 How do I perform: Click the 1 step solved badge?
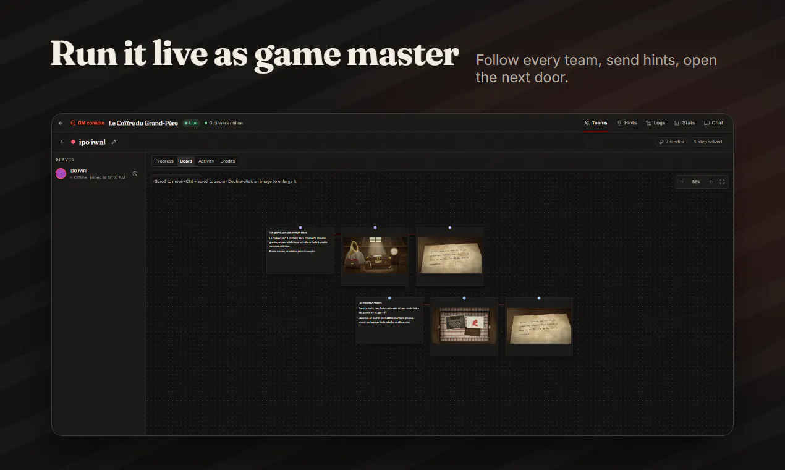(x=708, y=142)
